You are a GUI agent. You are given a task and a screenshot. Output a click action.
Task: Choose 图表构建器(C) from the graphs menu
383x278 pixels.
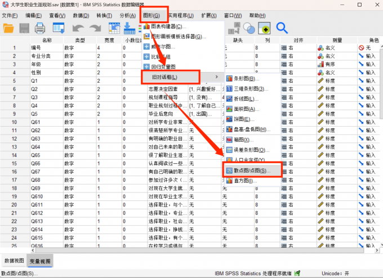point(183,26)
